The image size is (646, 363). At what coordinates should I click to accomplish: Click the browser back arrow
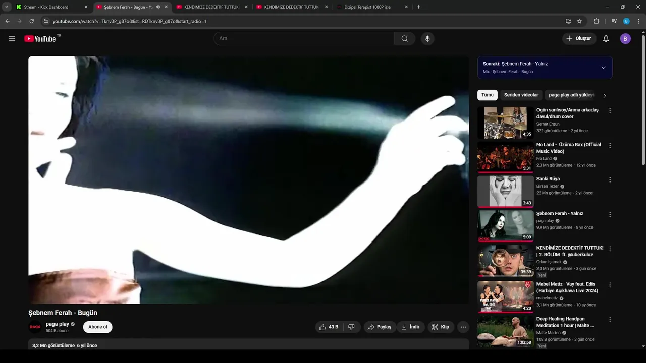(7, 21)
